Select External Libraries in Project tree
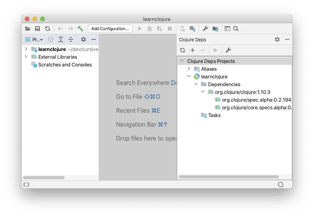 click(x=58, y=57)
